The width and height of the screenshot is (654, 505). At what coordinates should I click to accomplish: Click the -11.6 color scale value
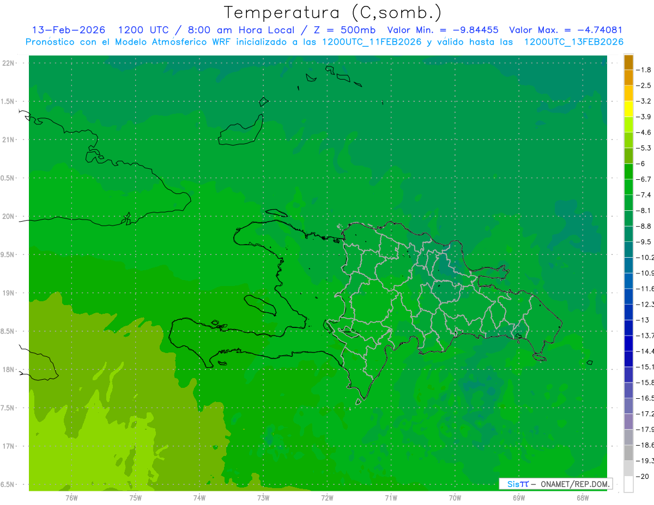tap(645, 289)
